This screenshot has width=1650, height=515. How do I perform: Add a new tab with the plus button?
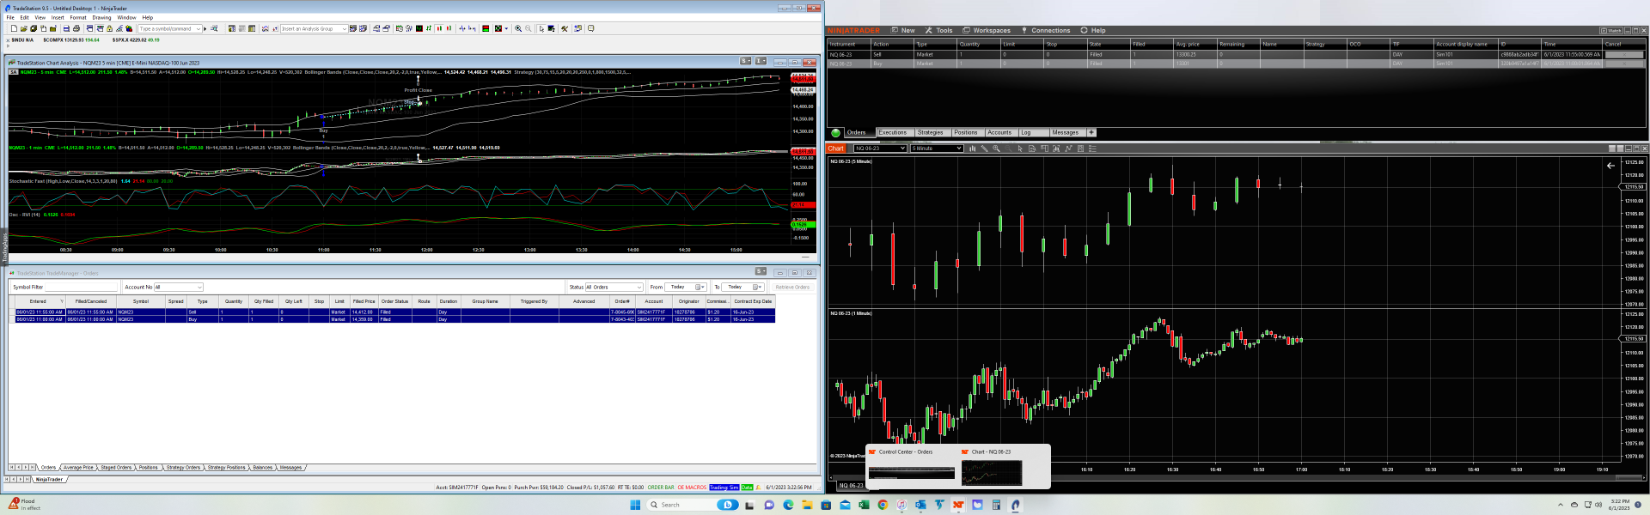(x=1091, y=133)
